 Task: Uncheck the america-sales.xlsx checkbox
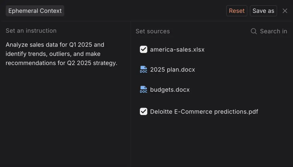144,49
